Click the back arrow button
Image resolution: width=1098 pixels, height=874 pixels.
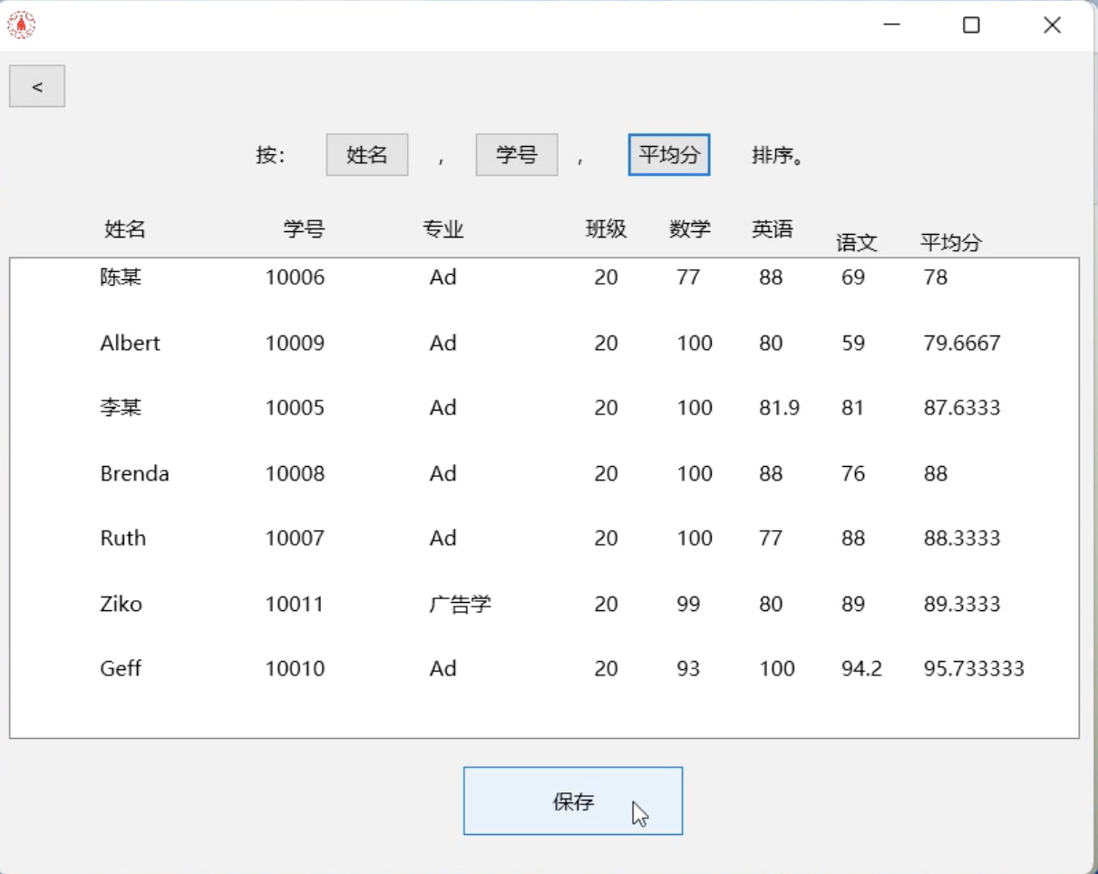point(37,86)
